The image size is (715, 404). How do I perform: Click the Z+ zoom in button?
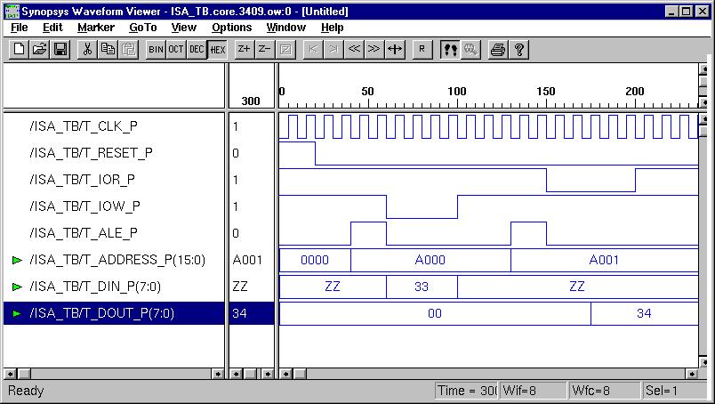243,49
